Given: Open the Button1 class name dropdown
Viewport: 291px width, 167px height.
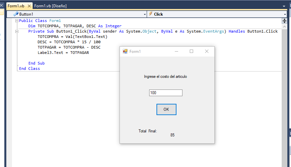Looking at the screenshot, I should [x=145, y=14].
